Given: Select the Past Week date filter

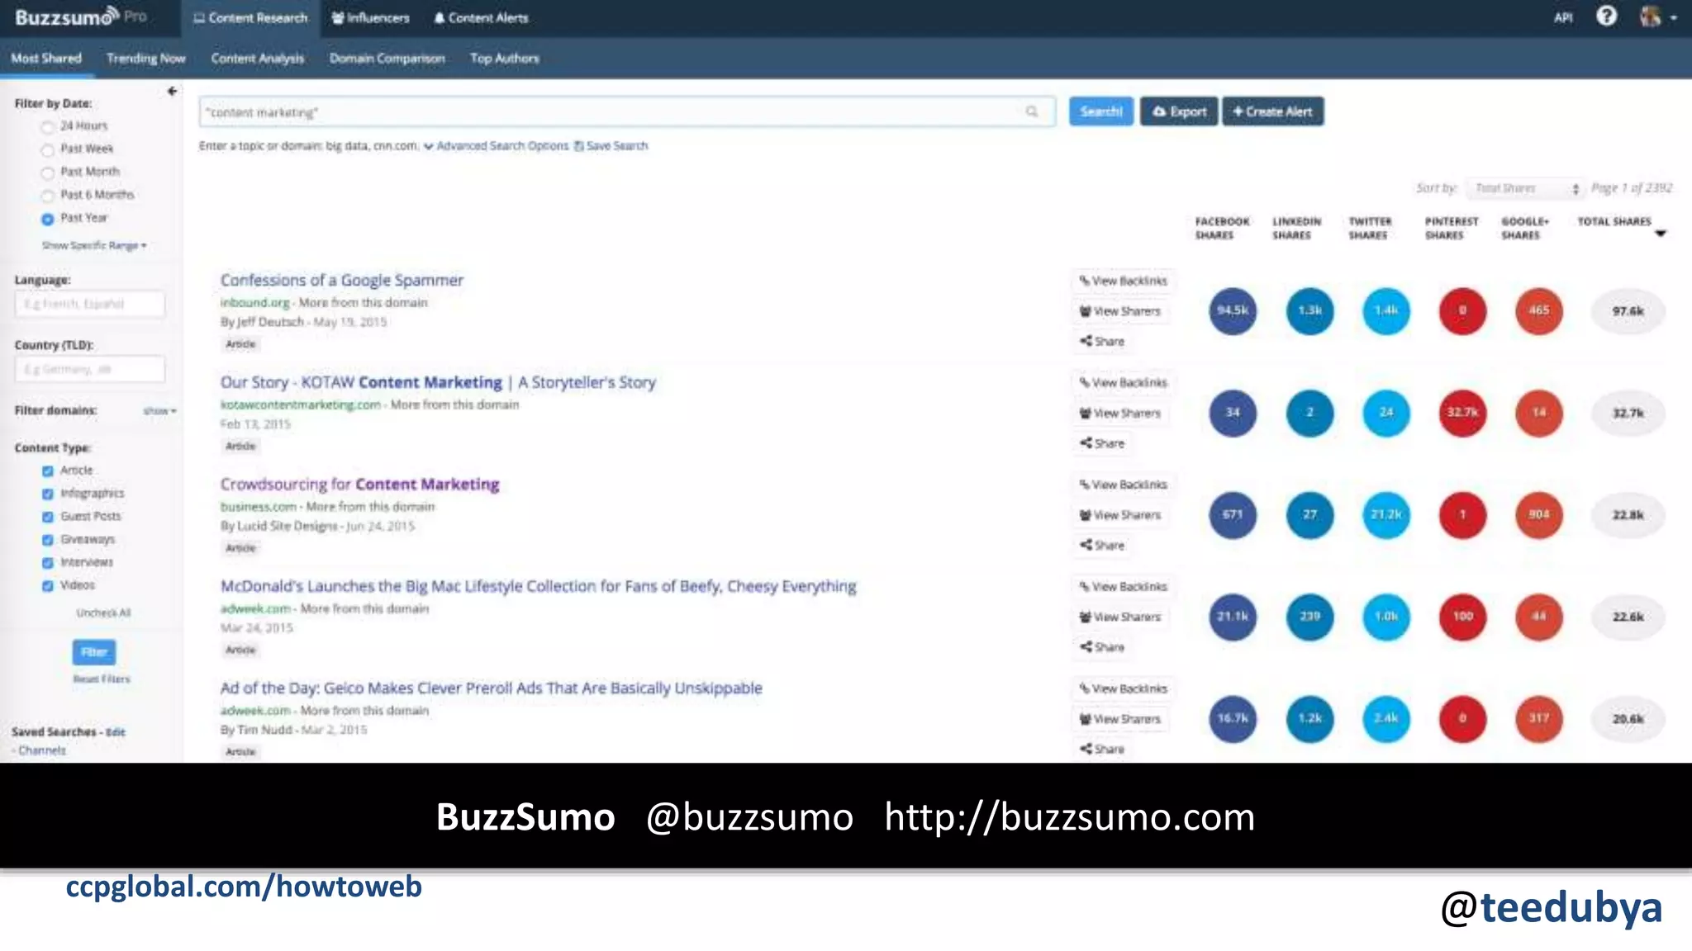Looking at the screenshot, I should 47,149.
